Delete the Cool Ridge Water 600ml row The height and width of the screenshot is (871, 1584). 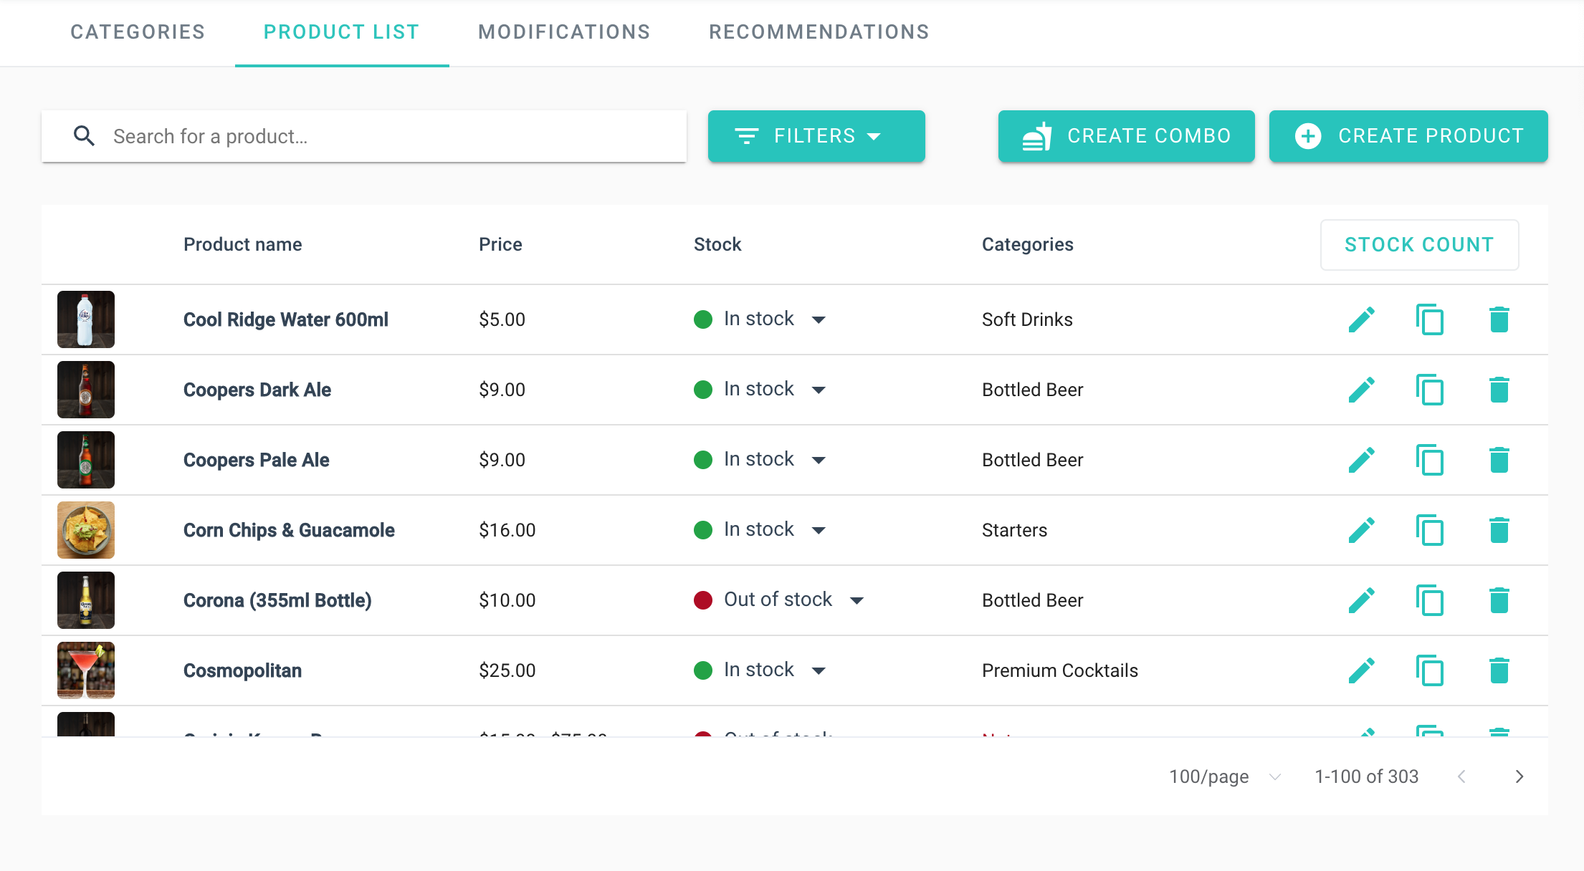pos(1499,319)
